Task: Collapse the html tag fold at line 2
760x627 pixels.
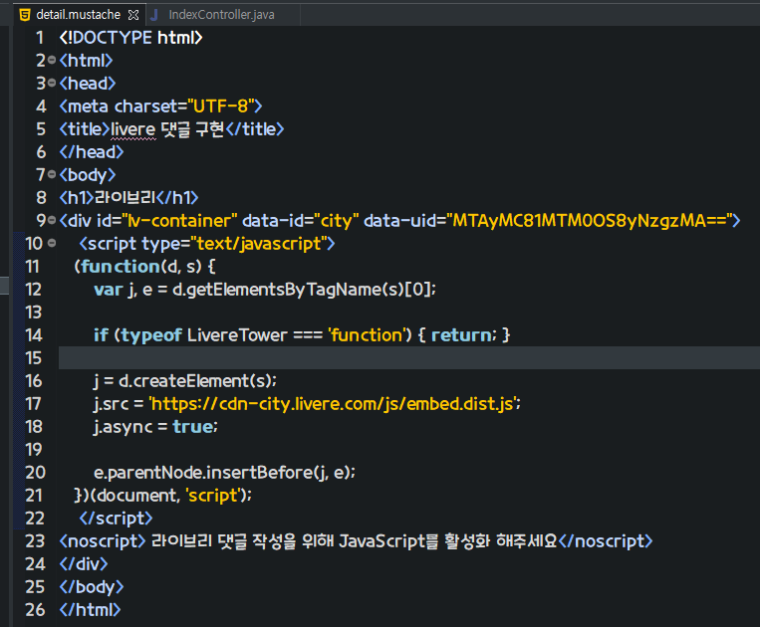Action: click(x=52, y=60)
